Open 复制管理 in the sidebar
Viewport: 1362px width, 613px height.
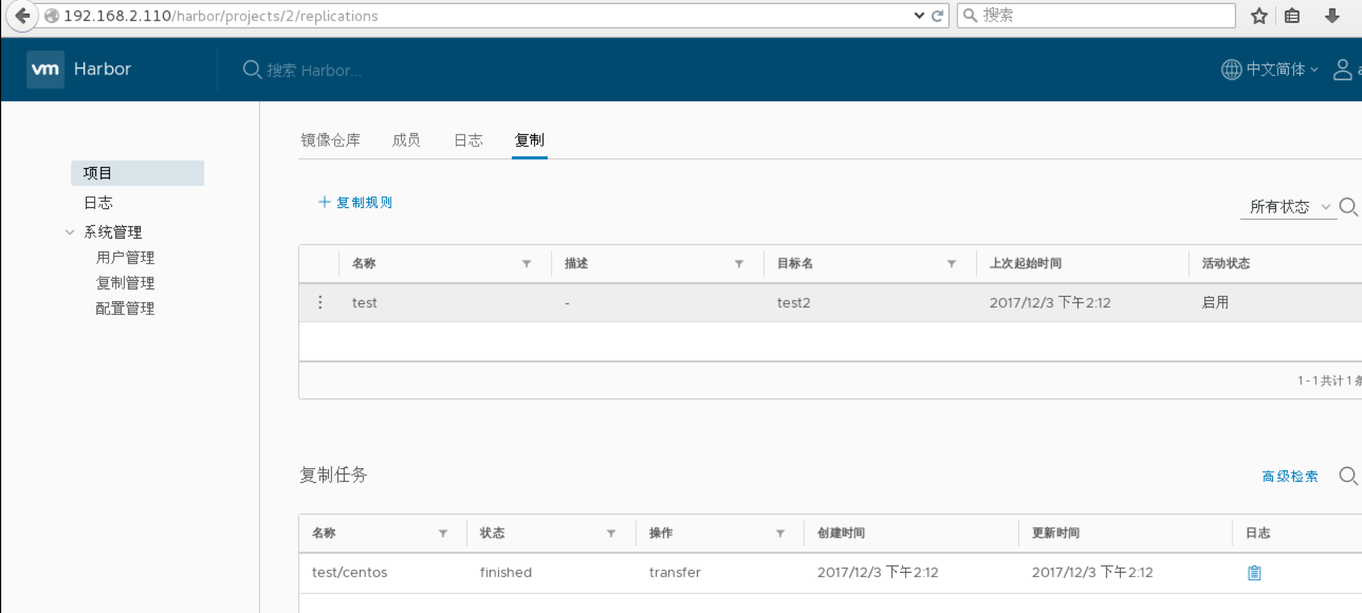pyautogui.click(x=125, y=283)
